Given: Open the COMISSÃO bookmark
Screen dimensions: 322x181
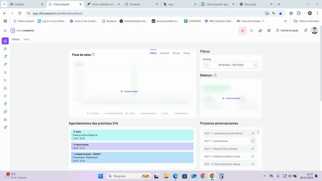Looking at the screenshot, I should 192,21.
